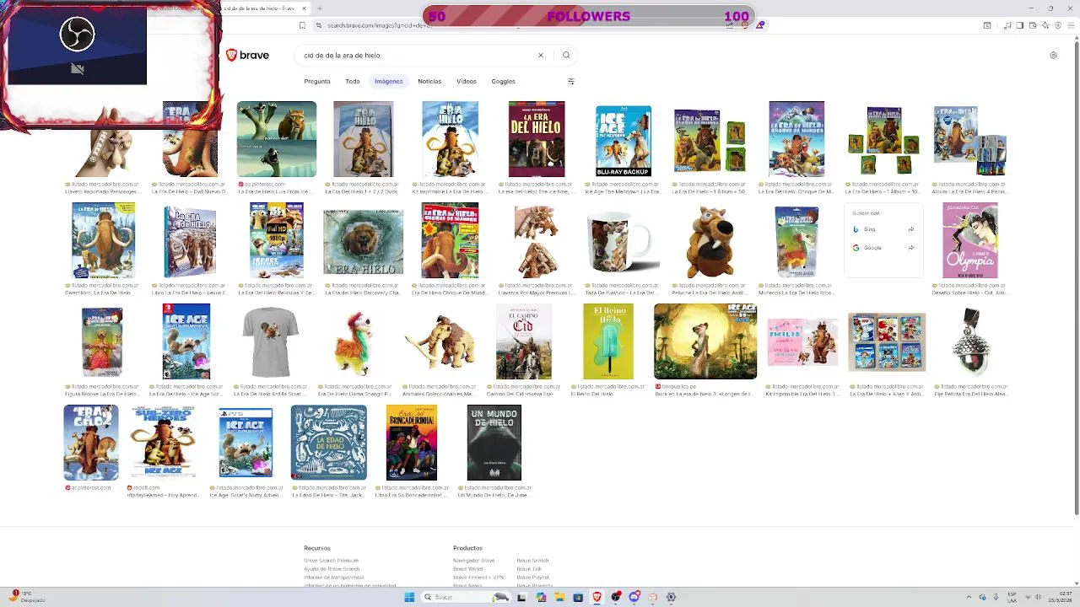
Task: Open the Sub-Zero Heroes image thumbnail
Action: click(163, 443)
